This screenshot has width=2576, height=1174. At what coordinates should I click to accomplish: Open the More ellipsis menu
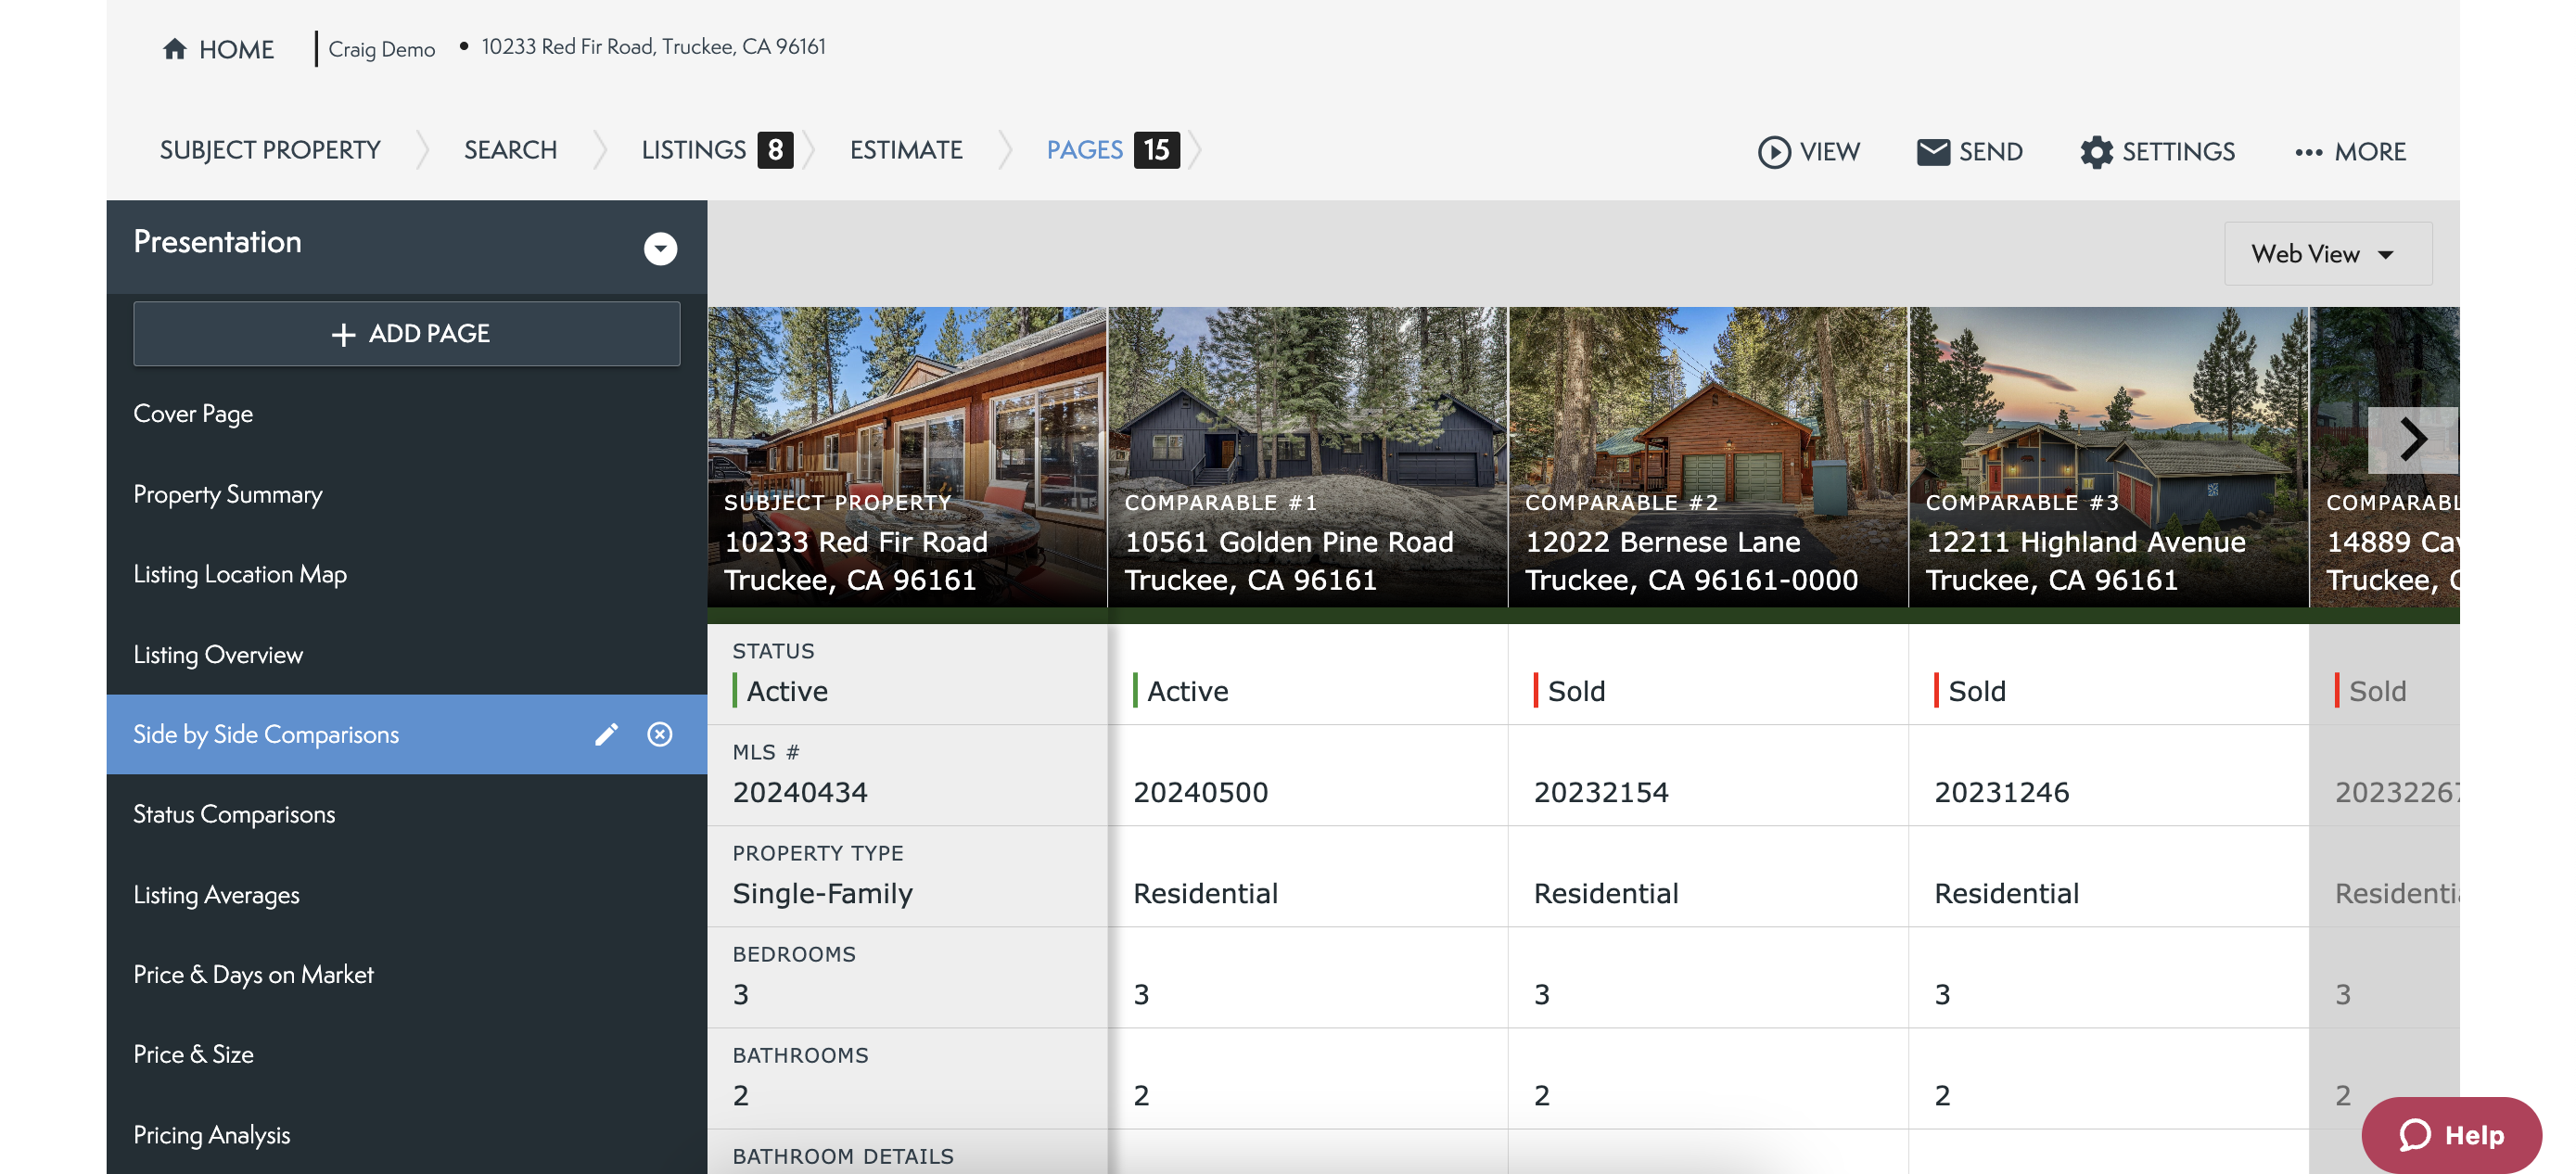[2307, 151]
